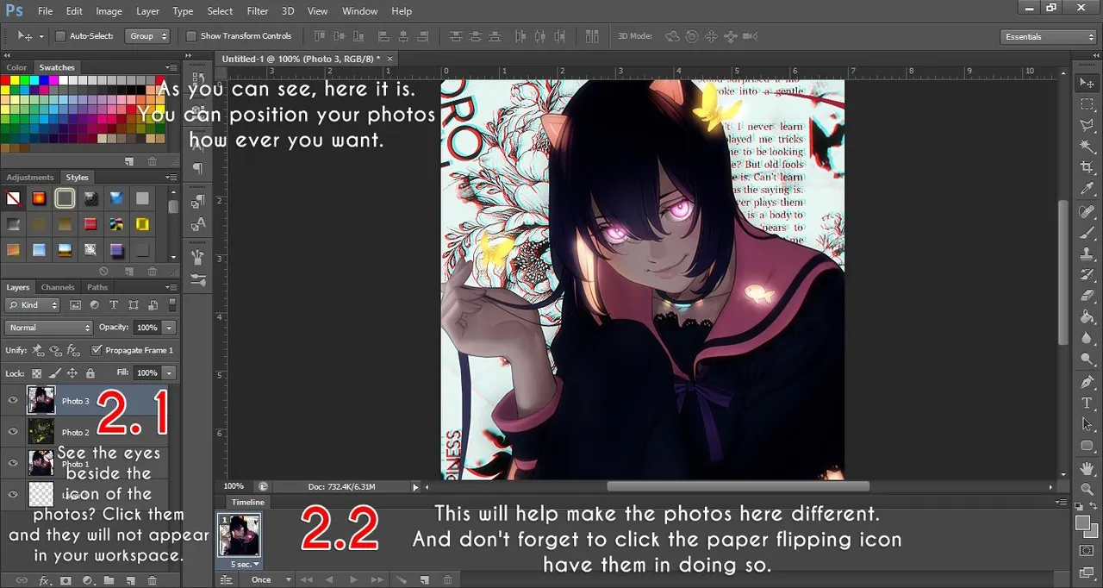Switch to the Paths tab
This screenshot has width=1103, height=588.
pos(97,287)
